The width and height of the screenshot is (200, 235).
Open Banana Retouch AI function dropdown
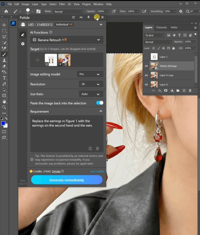67,40
